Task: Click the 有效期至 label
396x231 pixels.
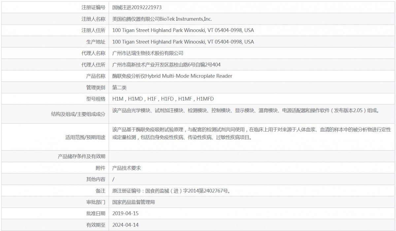Action: point(96,225)
